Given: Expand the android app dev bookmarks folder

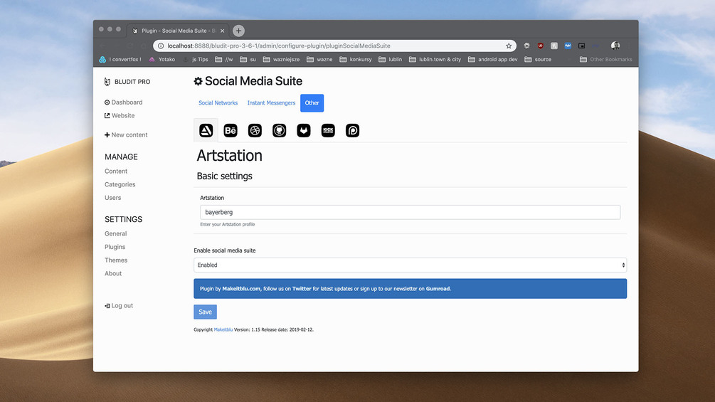Looking at the screenshot, I should 493,59.
